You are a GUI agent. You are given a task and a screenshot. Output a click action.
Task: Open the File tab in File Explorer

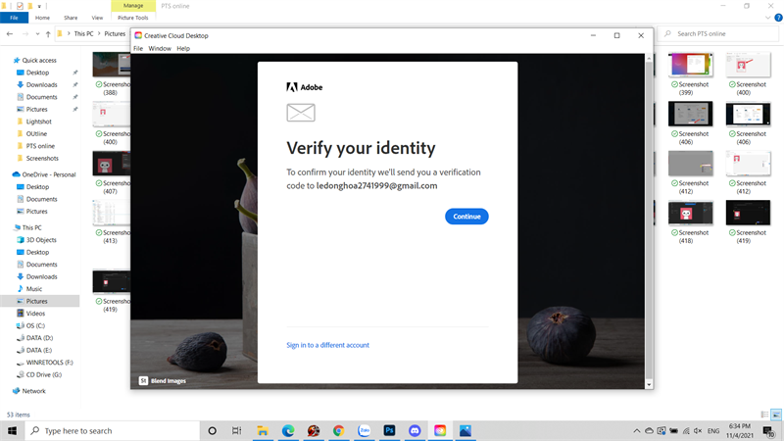tap(14, 18)
